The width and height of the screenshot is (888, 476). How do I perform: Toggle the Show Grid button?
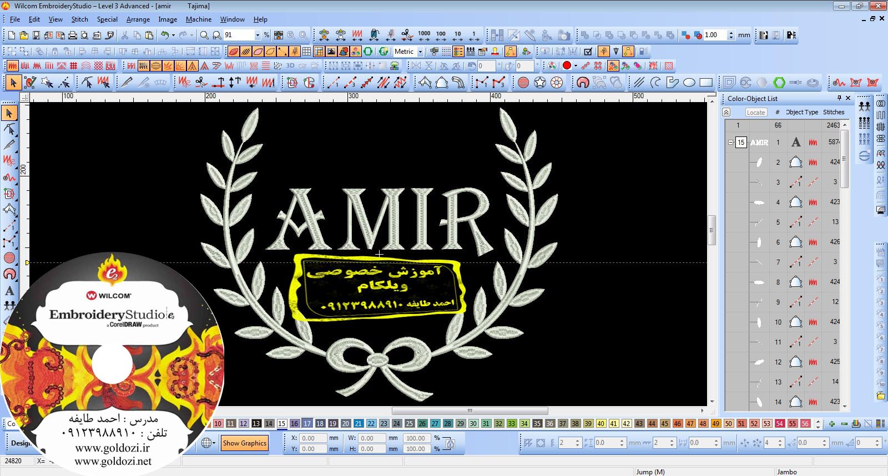coord(306,51)
